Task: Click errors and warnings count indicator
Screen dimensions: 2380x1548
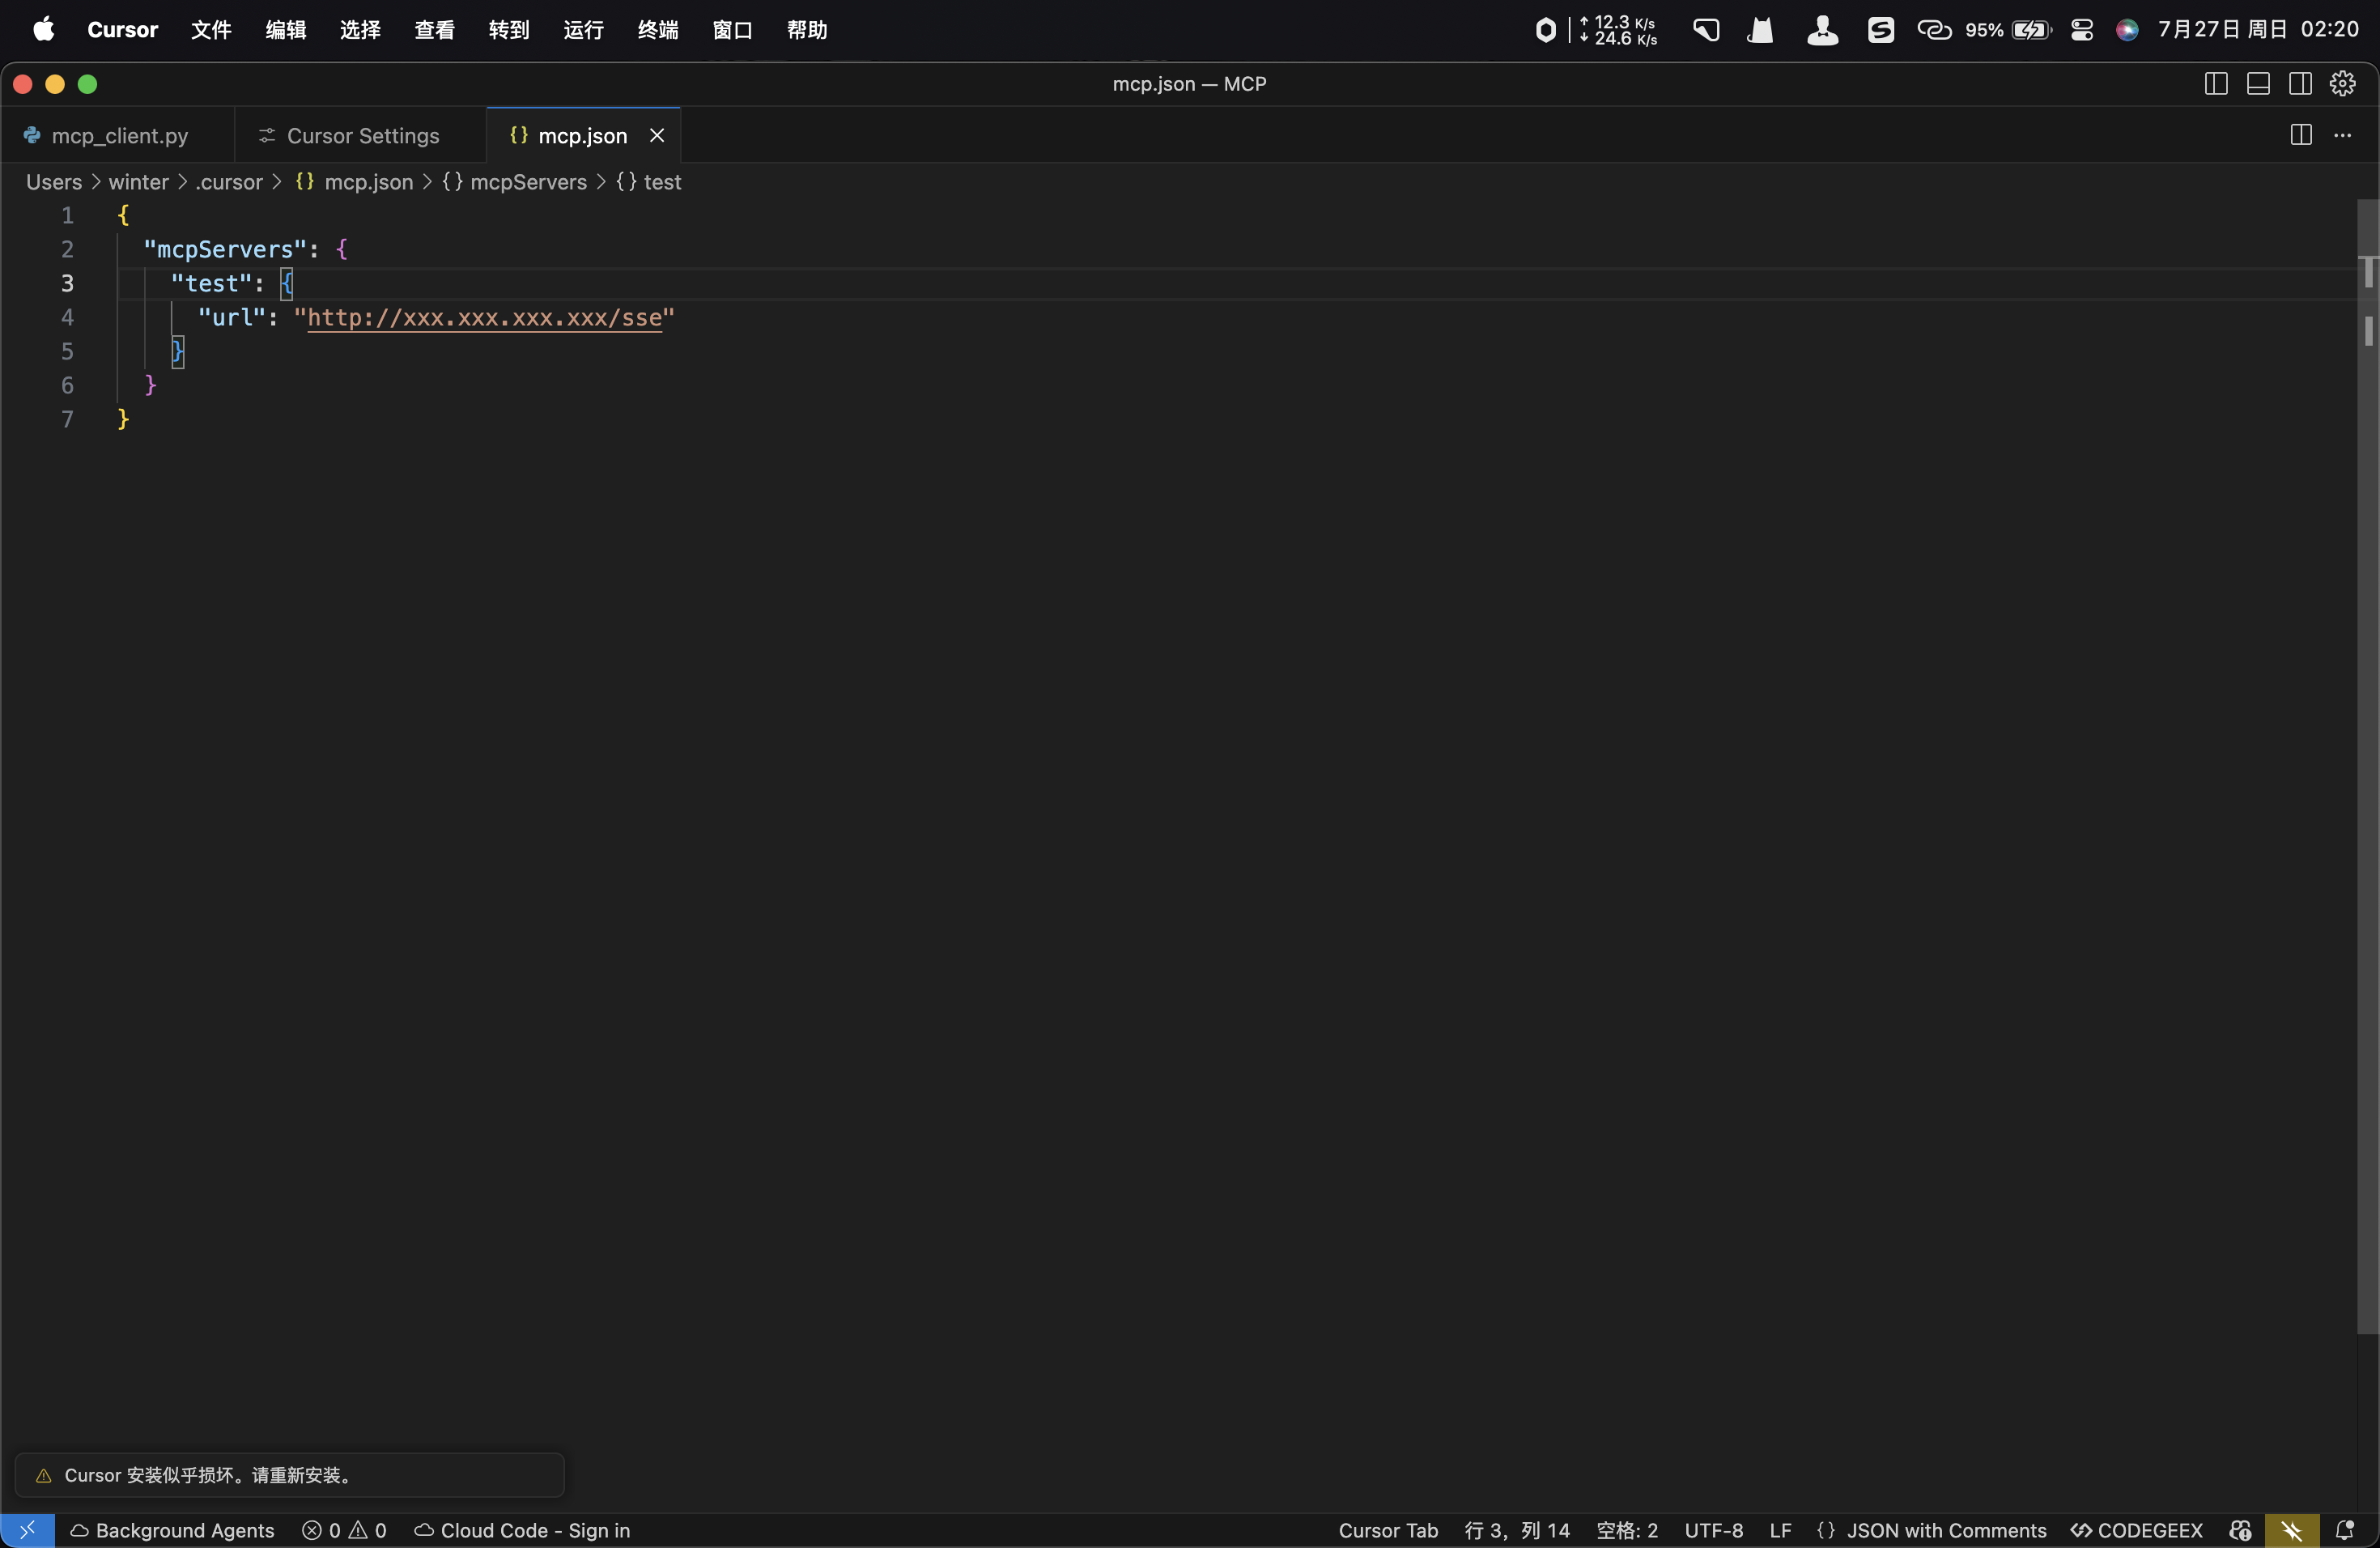Action: pos(344,1530)
